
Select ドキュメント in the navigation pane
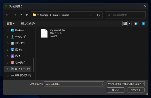pos(20,43)
